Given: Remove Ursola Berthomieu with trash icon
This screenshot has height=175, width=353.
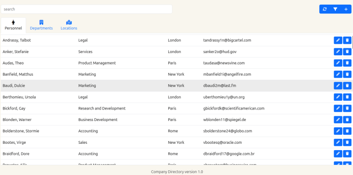Looking at the screenshot, I should (347, 97).
